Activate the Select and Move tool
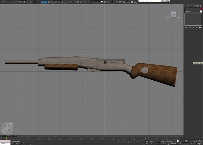Screen dimensions: 203x145 [x=42, y=2]
